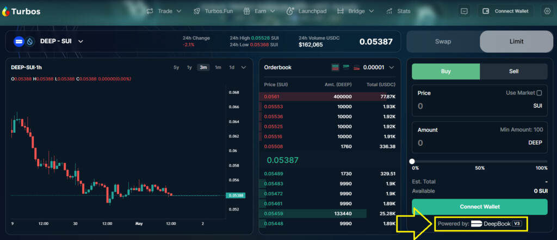Open the chat feedback icon
The width and height of the screenshot is (557, 240).
pyautogui.click(x=464, y=11)
